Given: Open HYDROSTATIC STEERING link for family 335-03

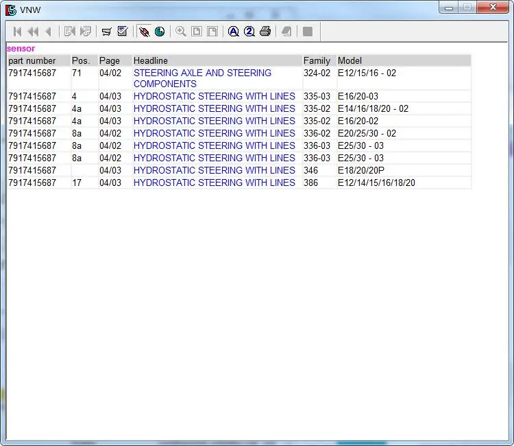Looking at the screenshot, I should coord(214,96).
